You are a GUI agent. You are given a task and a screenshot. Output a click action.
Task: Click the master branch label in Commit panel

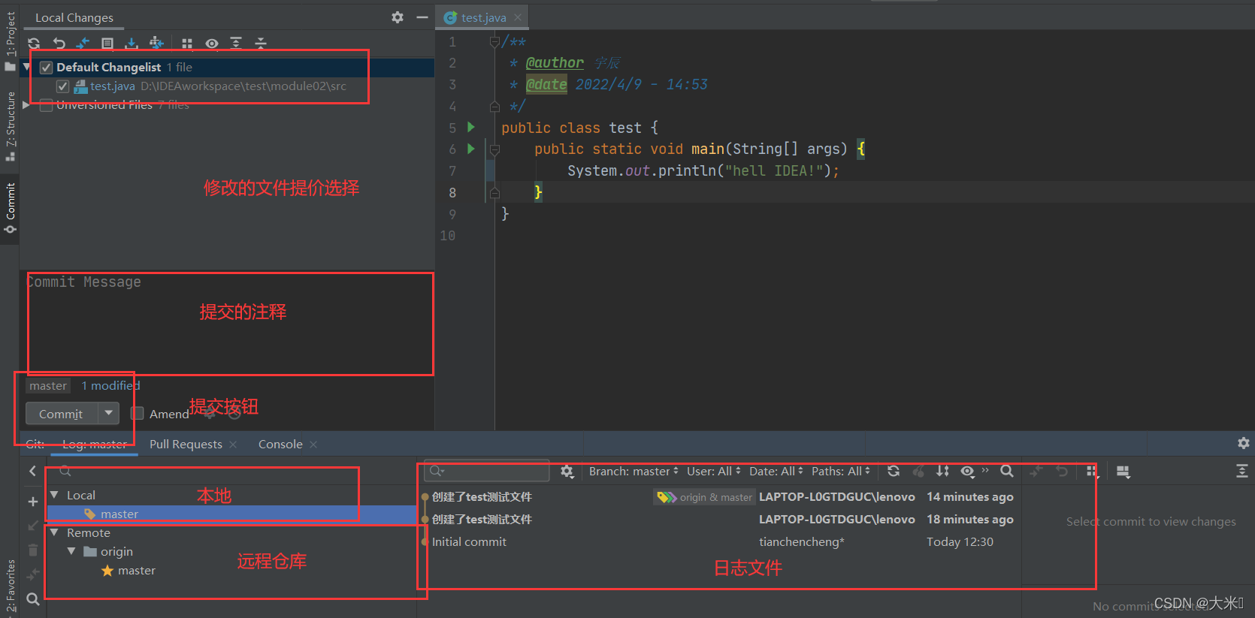tap(48, 386)
